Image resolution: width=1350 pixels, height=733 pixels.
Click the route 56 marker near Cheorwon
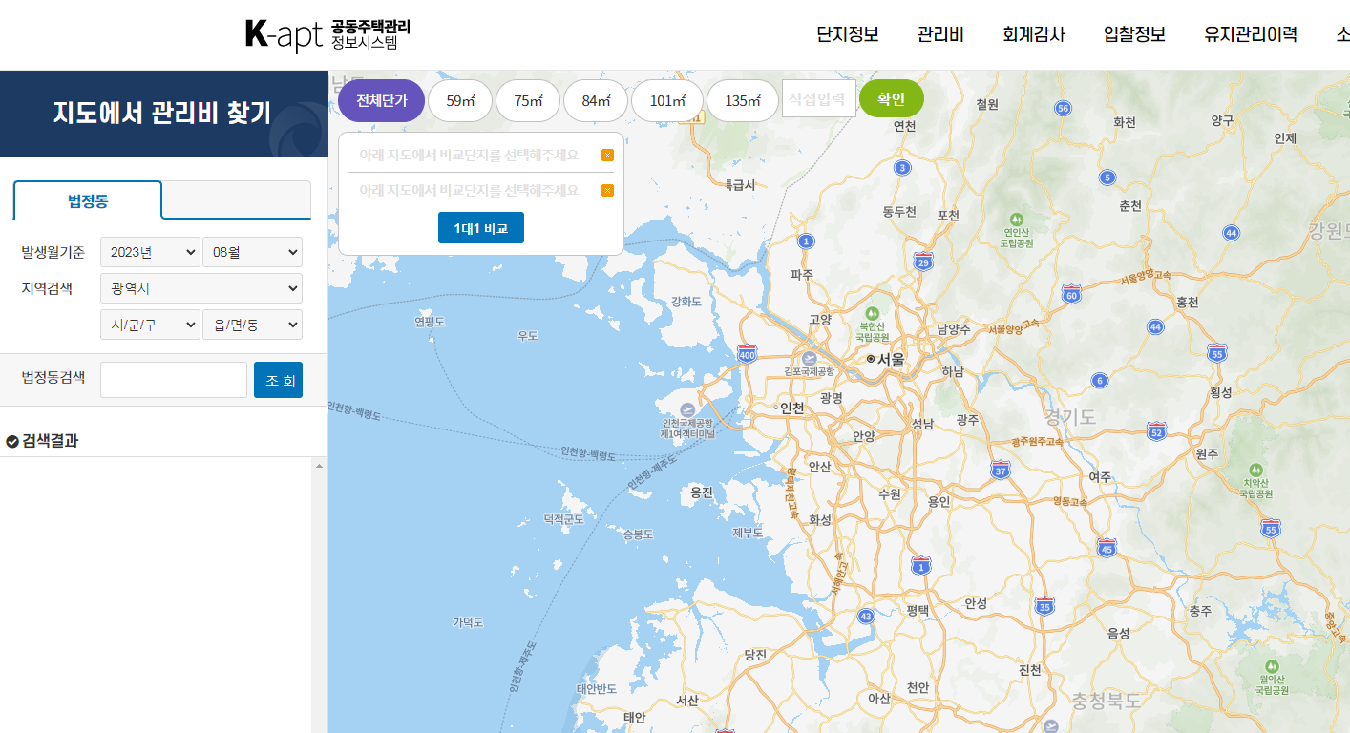click(1064, 109)
